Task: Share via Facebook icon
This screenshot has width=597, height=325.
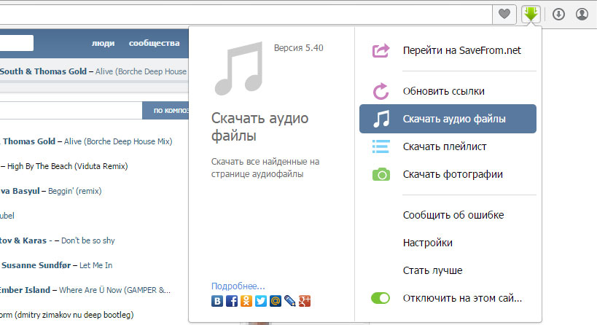Action: point(232,300)
